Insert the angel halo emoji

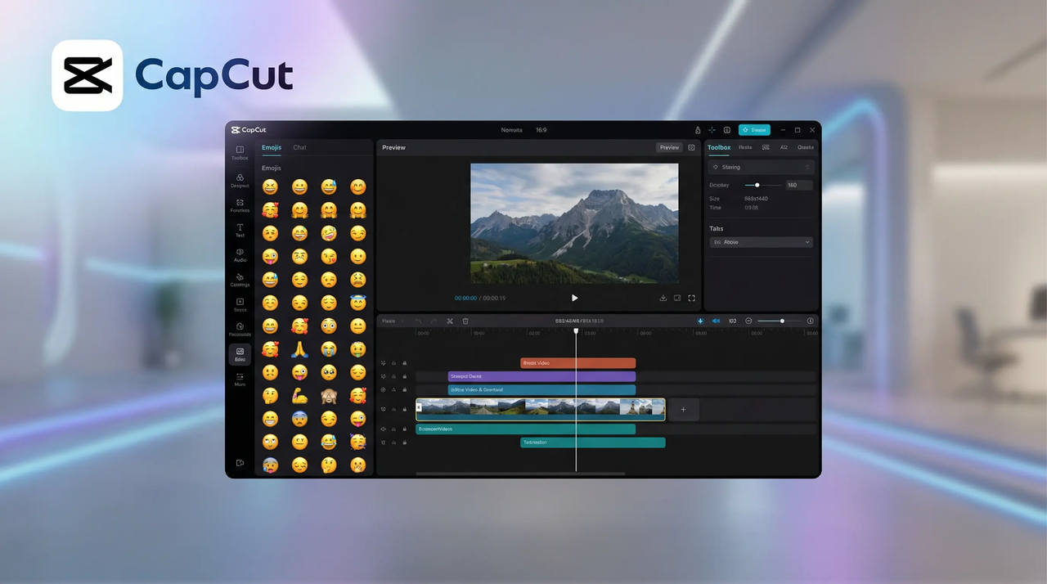[x=357, y=303]
